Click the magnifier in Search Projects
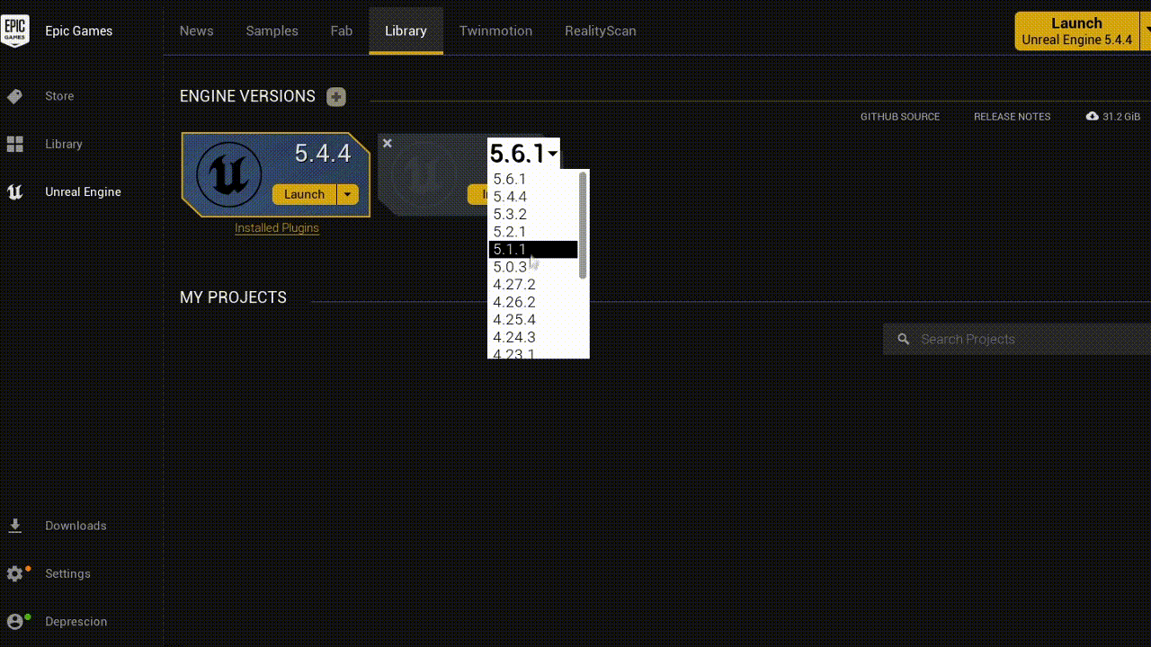The image size is (1151, 647). 903,339
